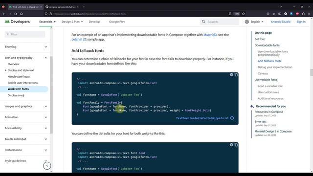The image size is (313, 176).
Task: Open the Firefox application menu
Action: click(x=309, y=14)
